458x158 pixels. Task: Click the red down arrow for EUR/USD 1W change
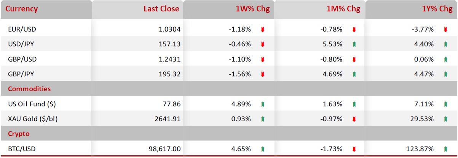coord(262,29)
